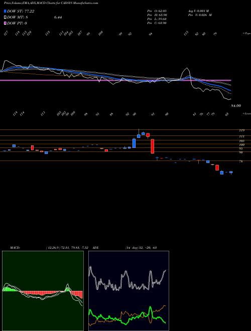
Task: Click the blue DOW ST legend swatch
Action: 5,11
